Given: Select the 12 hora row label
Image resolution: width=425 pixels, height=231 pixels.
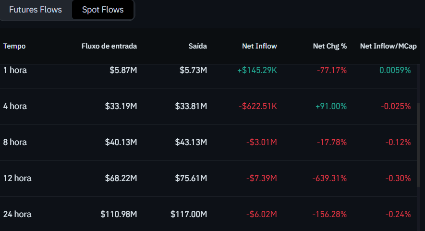Looking at the screenshot, I should tap(17, 178).
